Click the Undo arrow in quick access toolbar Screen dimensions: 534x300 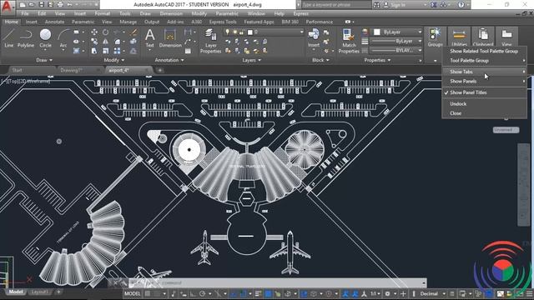(70, 5)
